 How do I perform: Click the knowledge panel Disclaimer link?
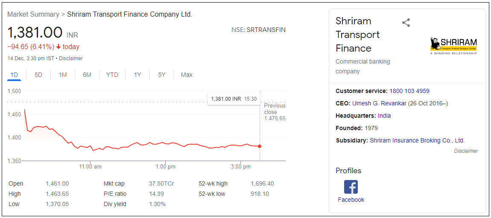(466, 151)
